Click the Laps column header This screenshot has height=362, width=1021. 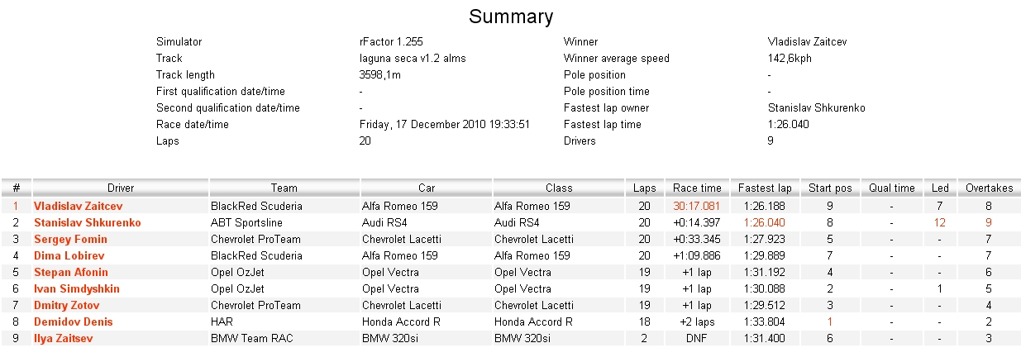(x=644, y=188)
